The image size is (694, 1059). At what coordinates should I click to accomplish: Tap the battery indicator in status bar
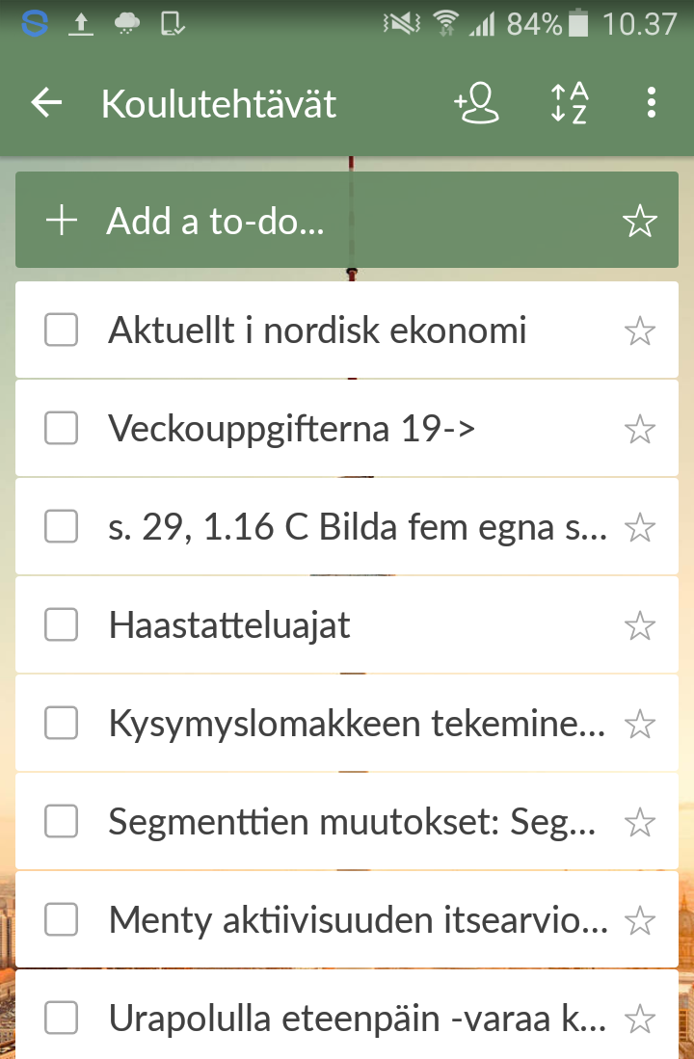(578, 23)
